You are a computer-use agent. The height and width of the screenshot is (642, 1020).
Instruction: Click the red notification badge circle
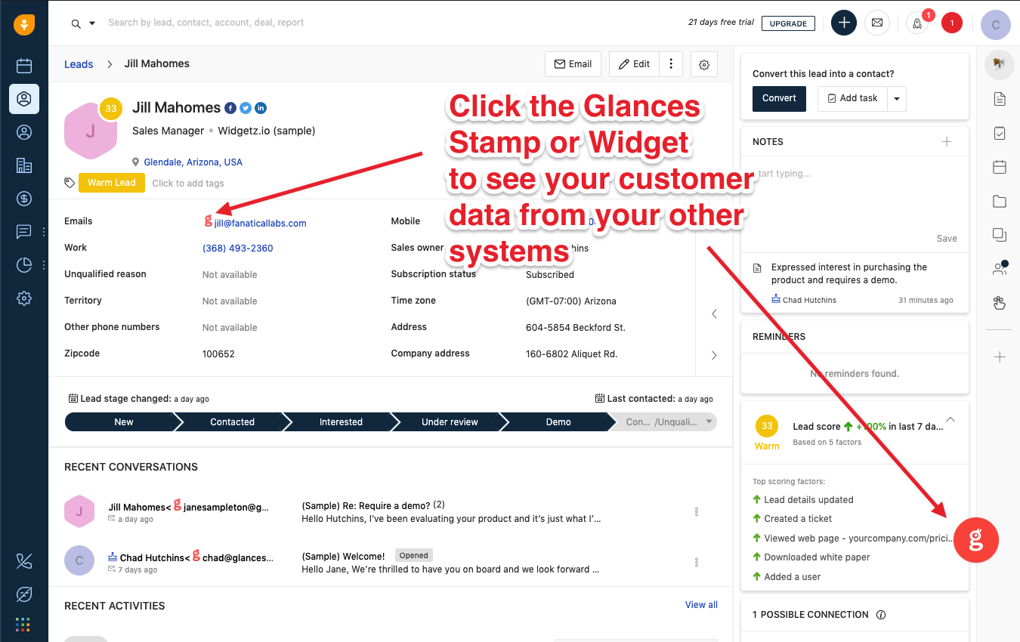pyautogui.click(x=951, y=23)
